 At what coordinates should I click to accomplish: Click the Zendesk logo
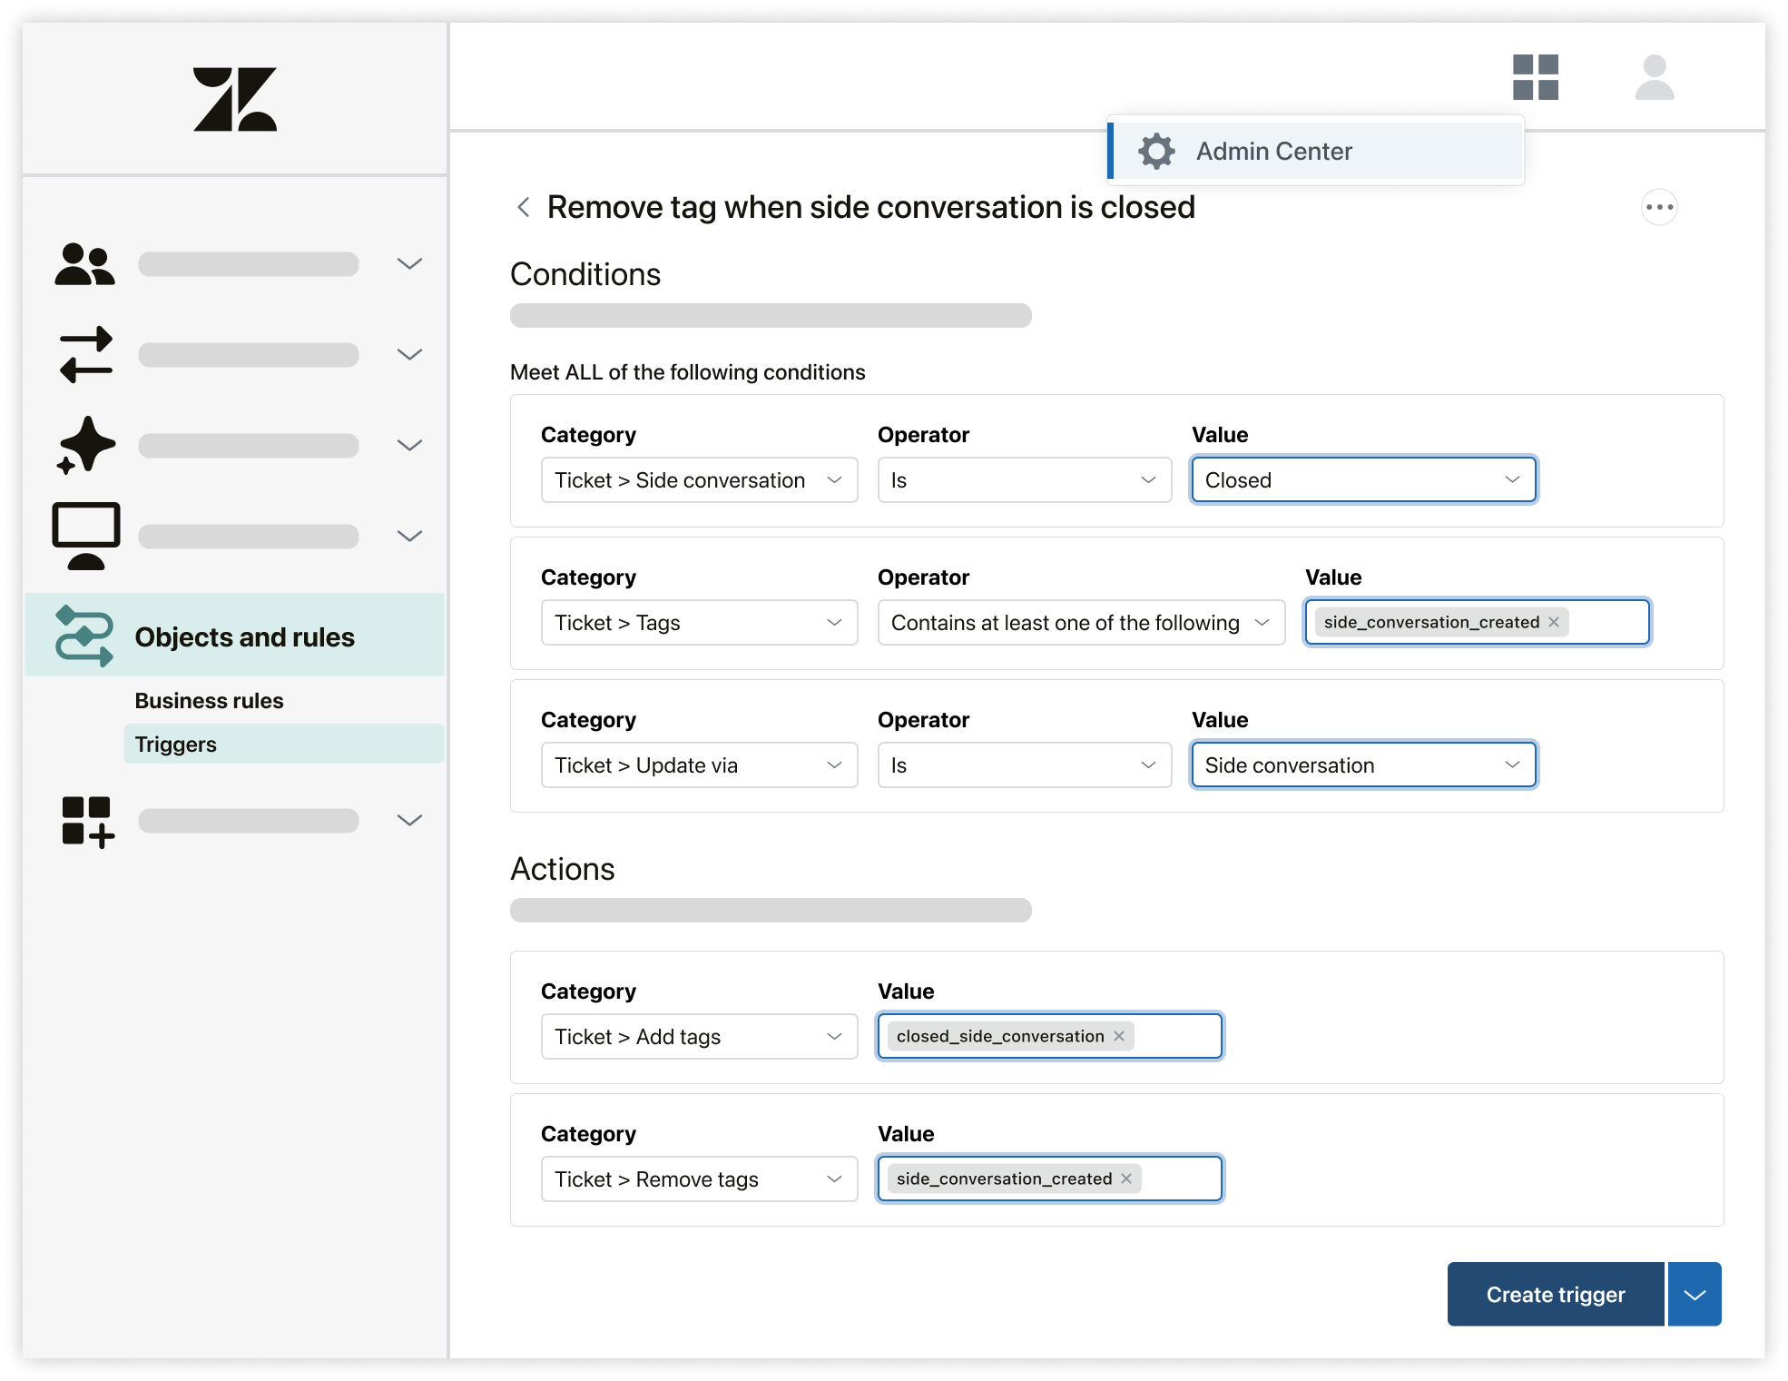(234, 99)
